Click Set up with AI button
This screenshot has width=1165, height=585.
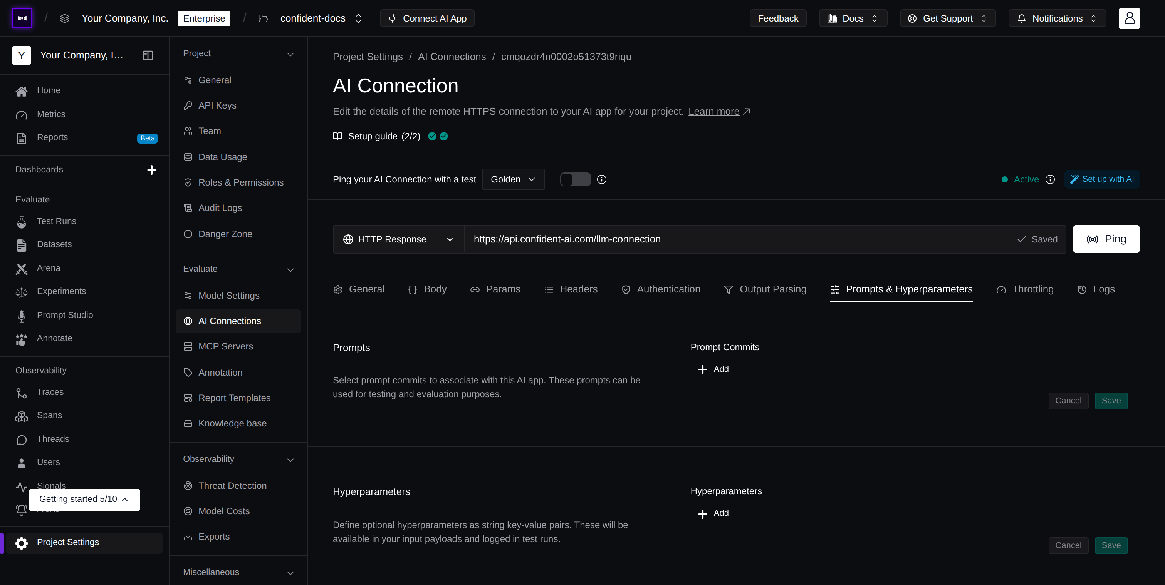pos(1102,179)
